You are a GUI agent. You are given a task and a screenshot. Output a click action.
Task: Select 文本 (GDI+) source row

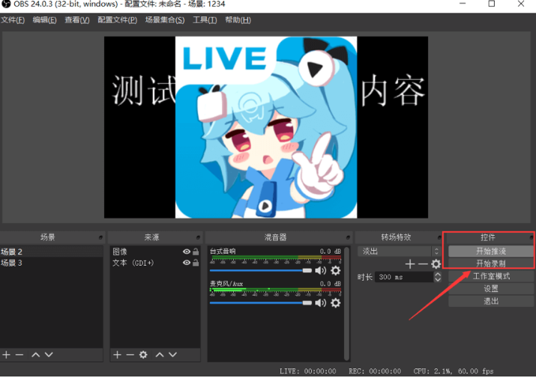pyautogui.click(x=155, y=263)
